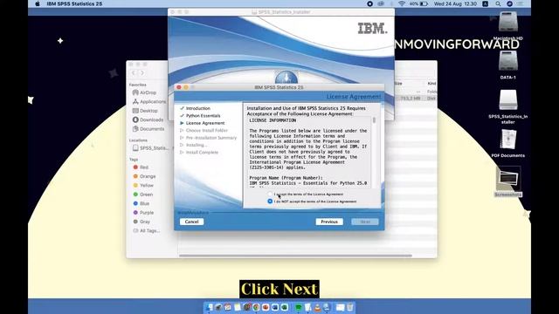
Task: Click the Choose Install Folder step
Action: 206,130
